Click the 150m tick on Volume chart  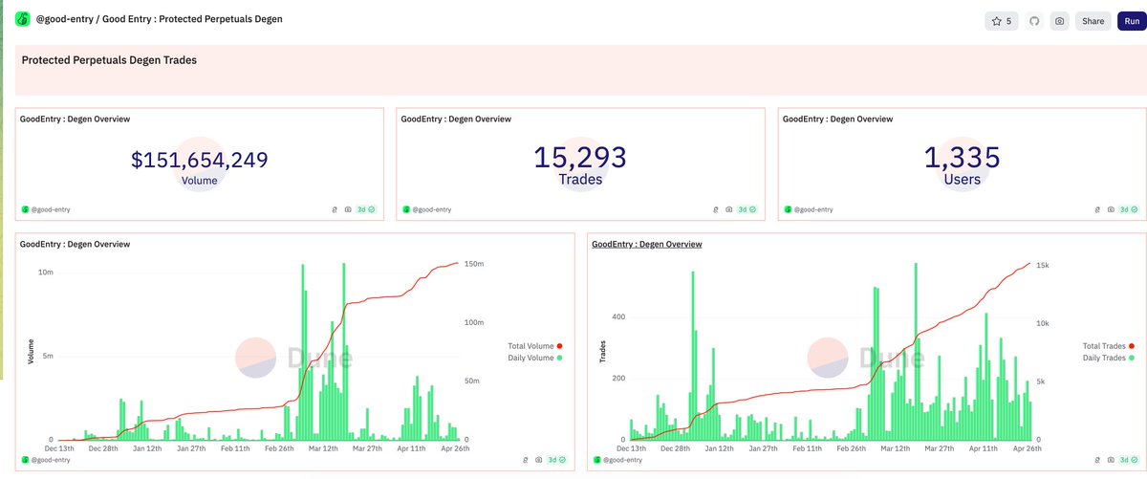[x=474, y=264]
